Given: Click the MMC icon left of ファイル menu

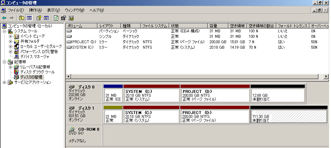Looking at the screenshot, I should click(x=3, y=10).
